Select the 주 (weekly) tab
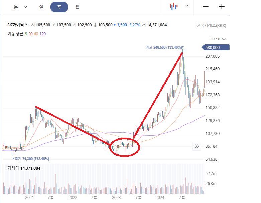Image resolution: width=261 pixels, height=203 pixels. point(59,7)
